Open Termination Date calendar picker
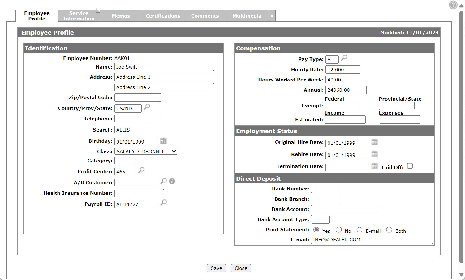This screenshot has height=280, width=465. point(375,166)
